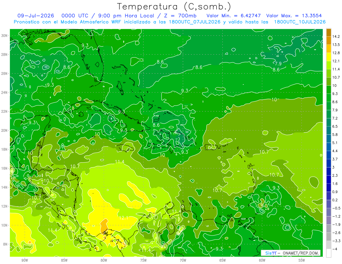
Task: Click the colorbar tick label 2.3
Action: coord(335,175)
